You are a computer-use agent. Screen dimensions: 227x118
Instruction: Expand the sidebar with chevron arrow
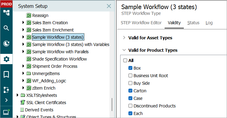tap(6, 100)
